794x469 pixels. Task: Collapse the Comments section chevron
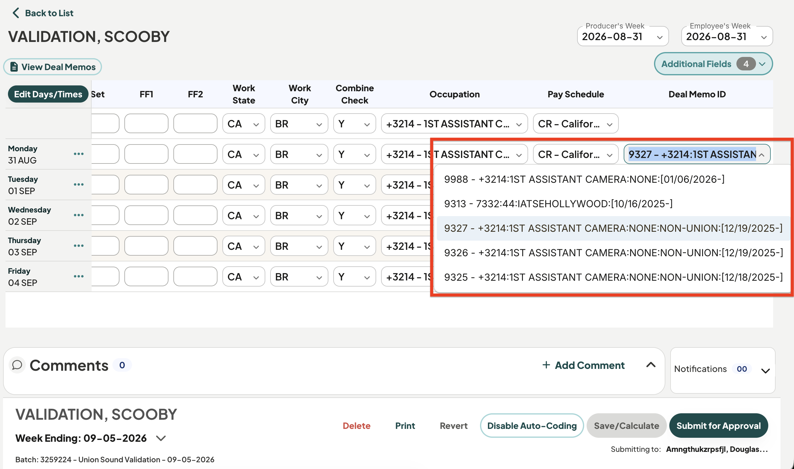pos(651,365)
